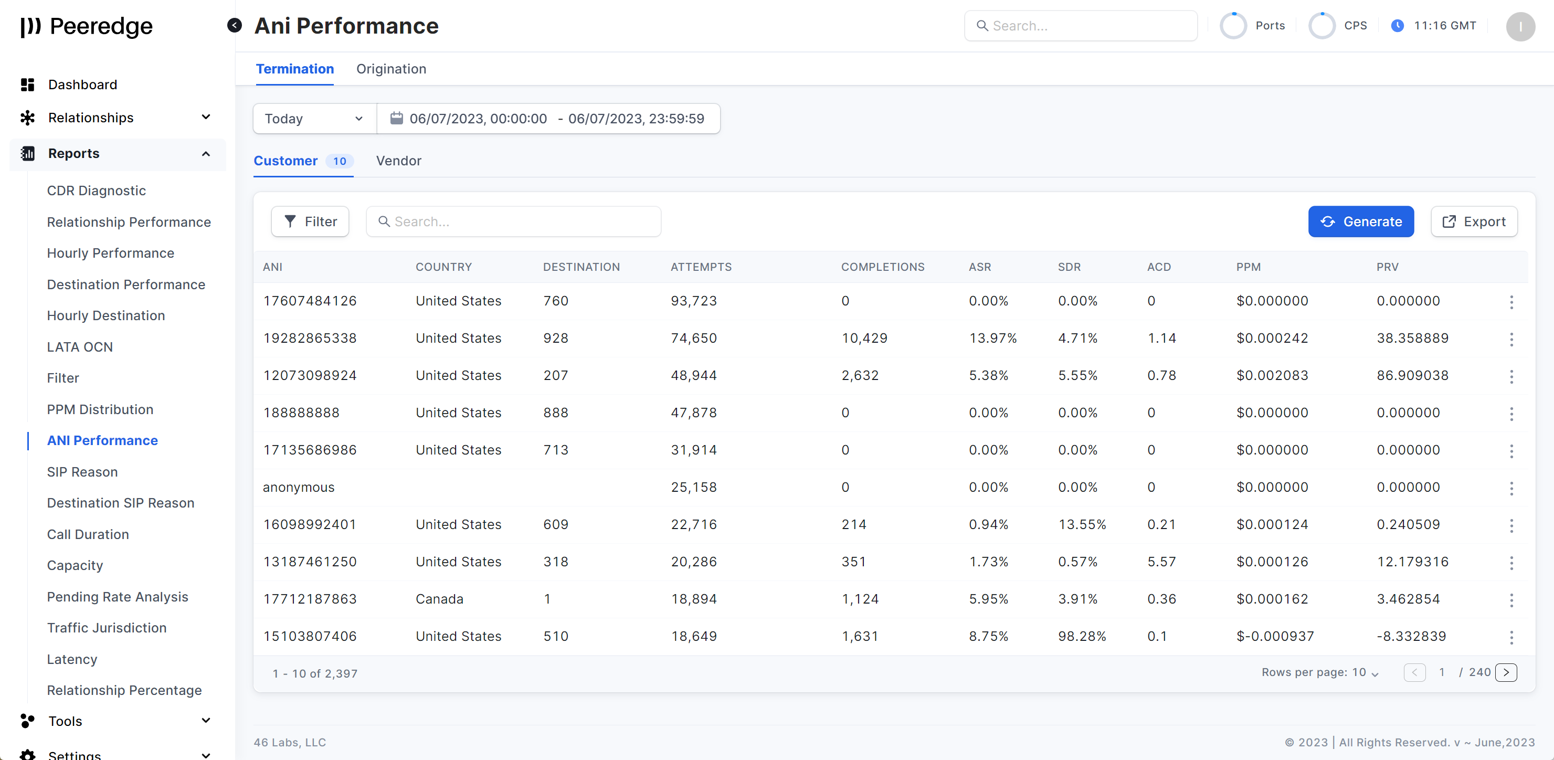
Task: Click the blue Generate button
Action: [x=1360, y=221]
